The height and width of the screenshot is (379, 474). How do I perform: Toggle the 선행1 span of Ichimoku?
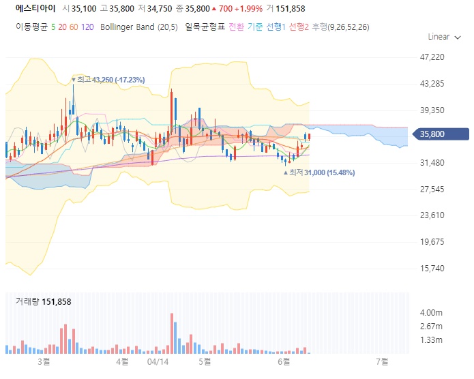pyautogui.click(x=276, y=27)
